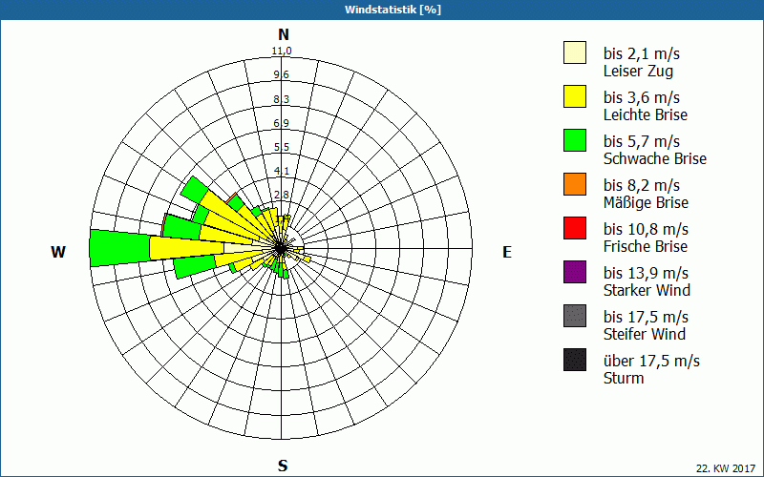
Task: Click the 11,0 scale value
Action: [x=282, y=52]
